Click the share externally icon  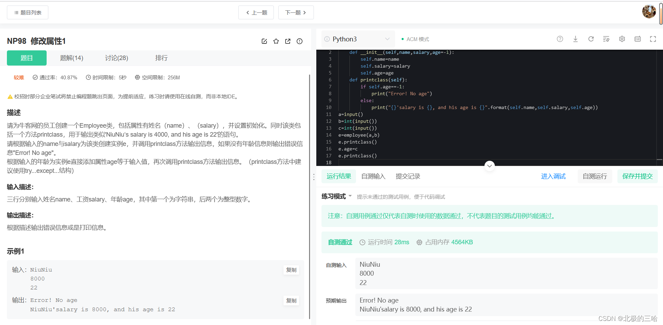[288, 41]
